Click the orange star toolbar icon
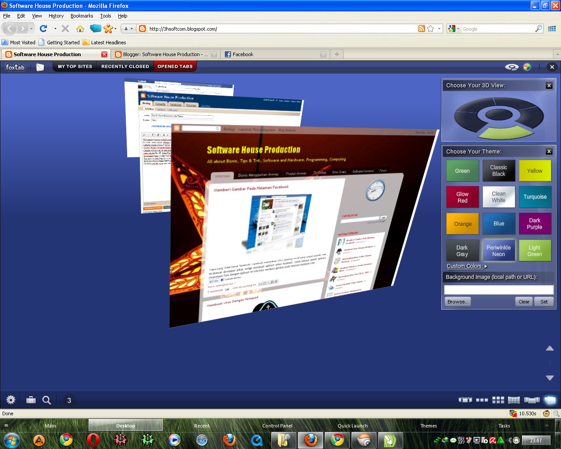This screenshot has width=561, height=449. coord(108,29)
